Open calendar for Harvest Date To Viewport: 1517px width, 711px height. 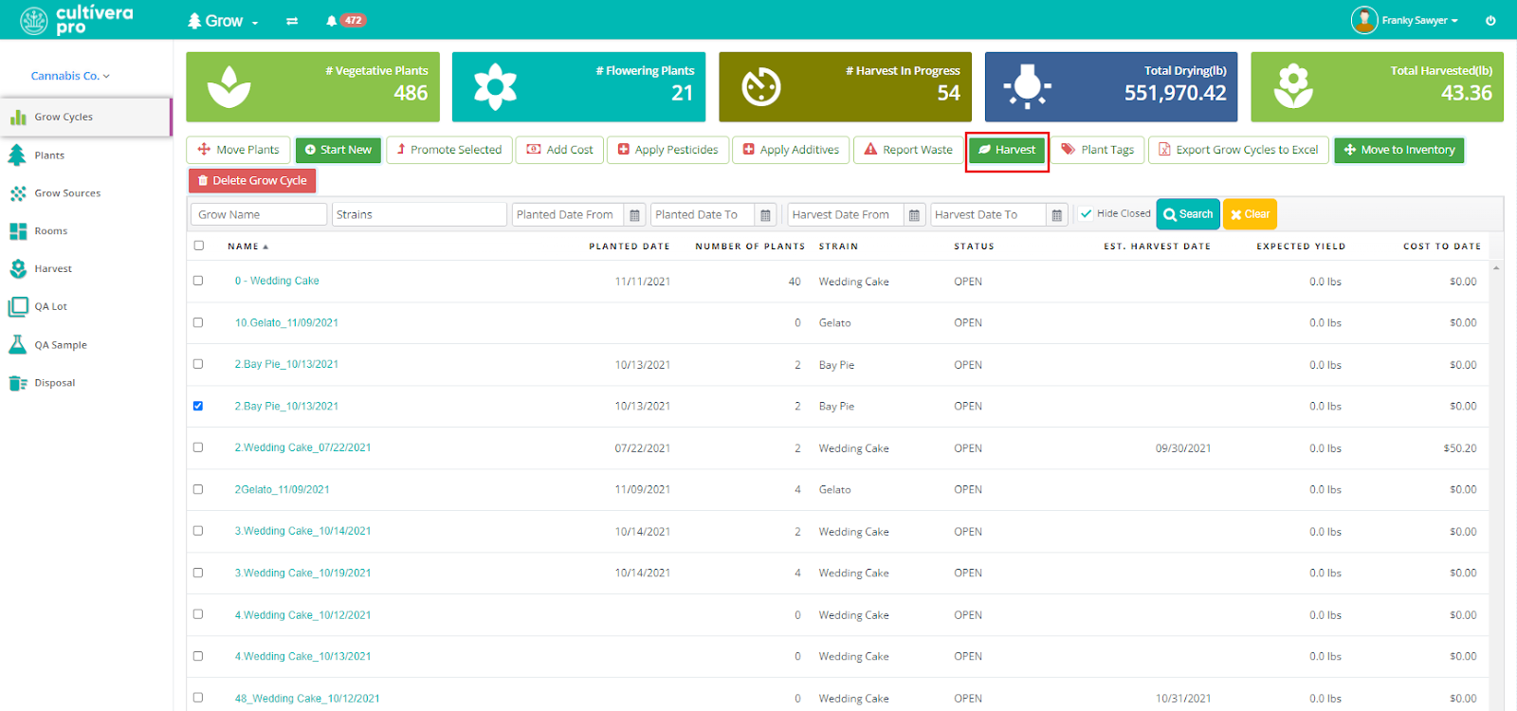click(x=1056, y=215)
